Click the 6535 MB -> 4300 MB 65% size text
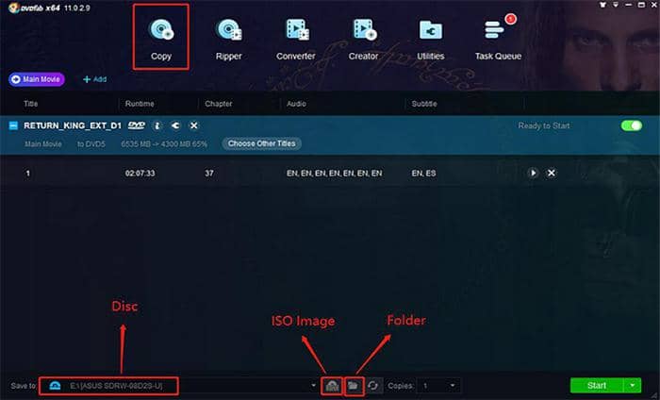 164,144
